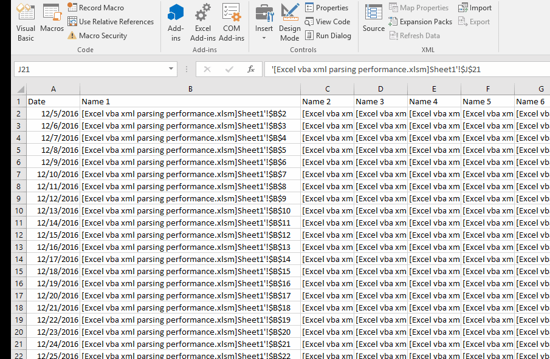550x359 pixels.
Task: Select the Name 6 header cell
Action: tap(532, 101)
